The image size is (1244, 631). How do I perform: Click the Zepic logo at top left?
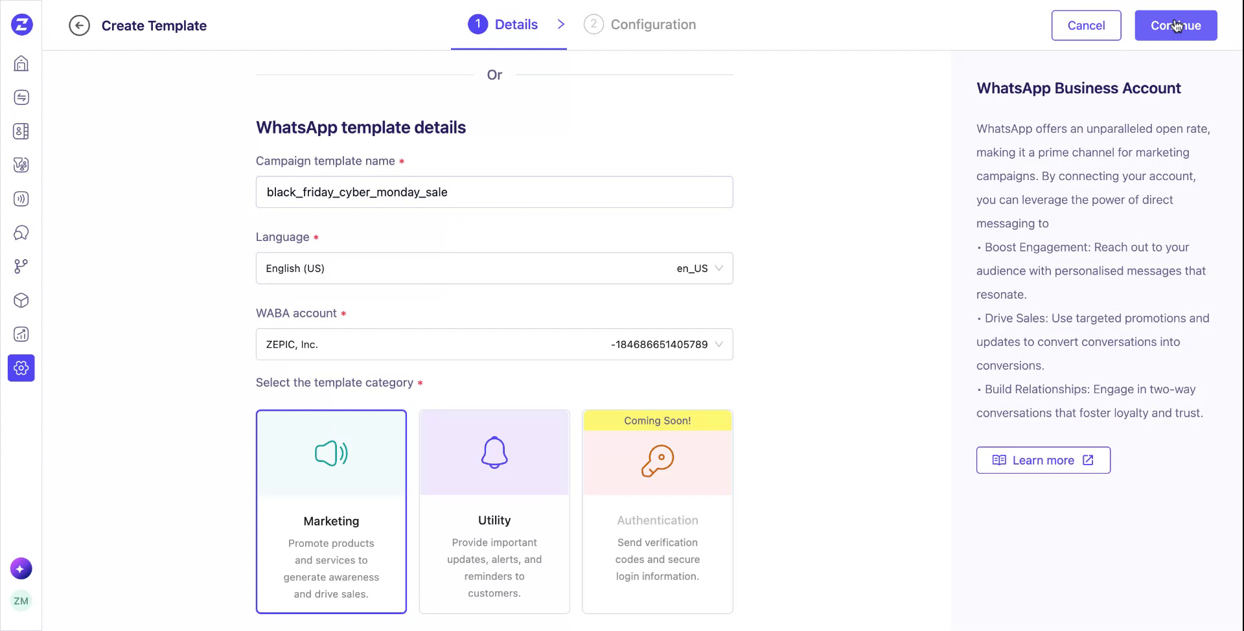click(21, 25)
